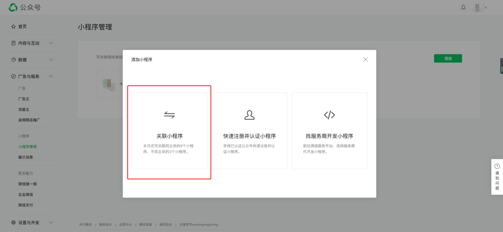Go to 微信支付 menu item
Screen dimensions: 503x232
[x=26, y=205]
